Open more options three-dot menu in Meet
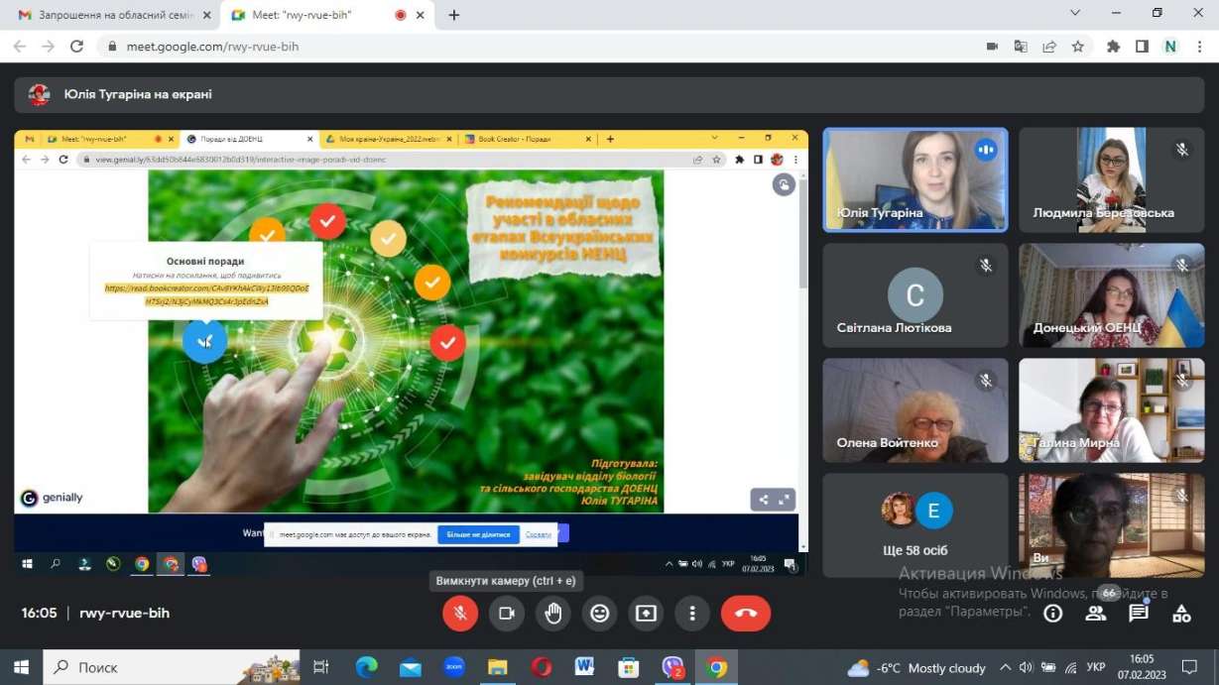Image resolution: width=1219 pixels, height=685 pixels. 692,614
